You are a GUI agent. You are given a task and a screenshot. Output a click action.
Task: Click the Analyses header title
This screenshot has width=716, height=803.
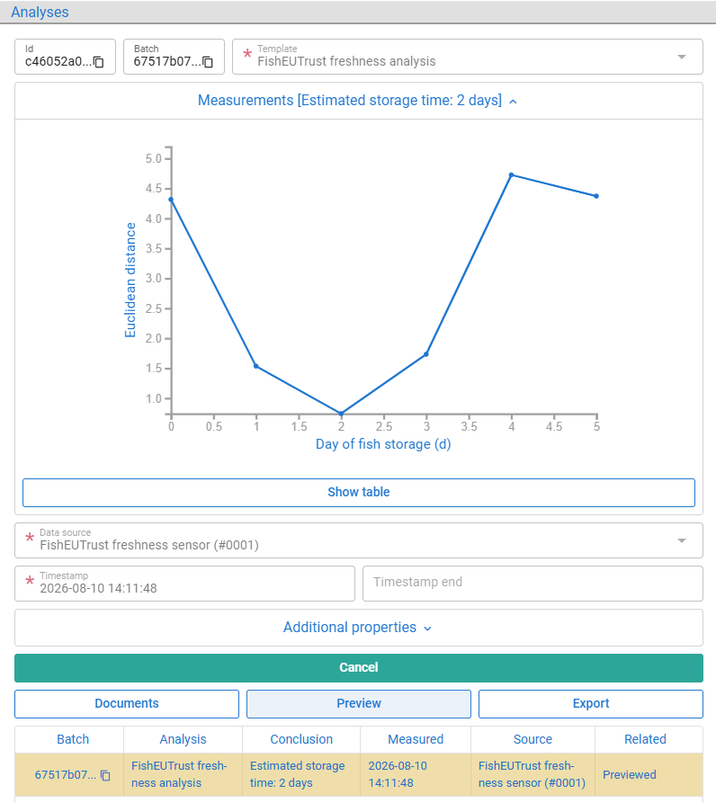click(40, 12)
